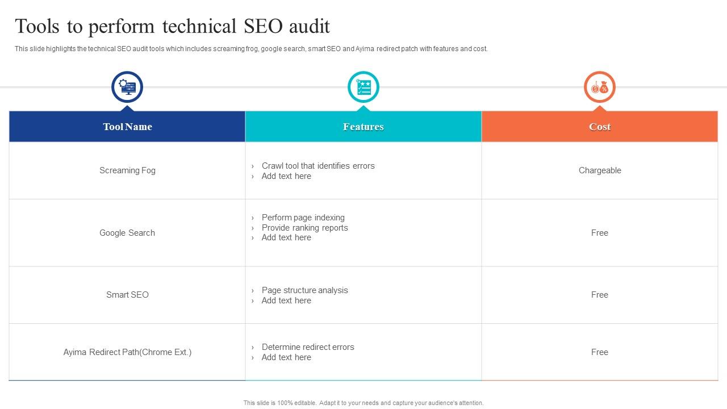727x409 pixels.
Task: Select the Google Search cell
Action: 127,233
